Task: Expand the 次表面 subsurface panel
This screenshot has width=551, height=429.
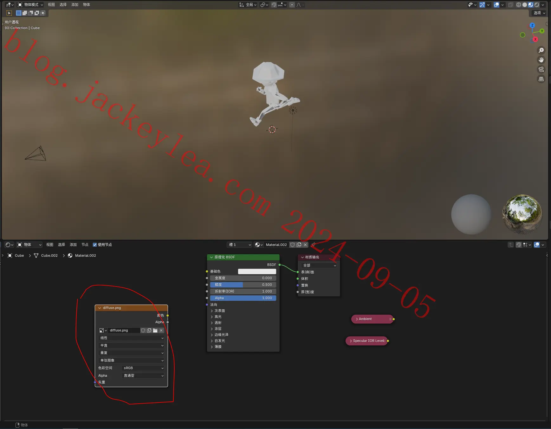Action: coord(218,311)
